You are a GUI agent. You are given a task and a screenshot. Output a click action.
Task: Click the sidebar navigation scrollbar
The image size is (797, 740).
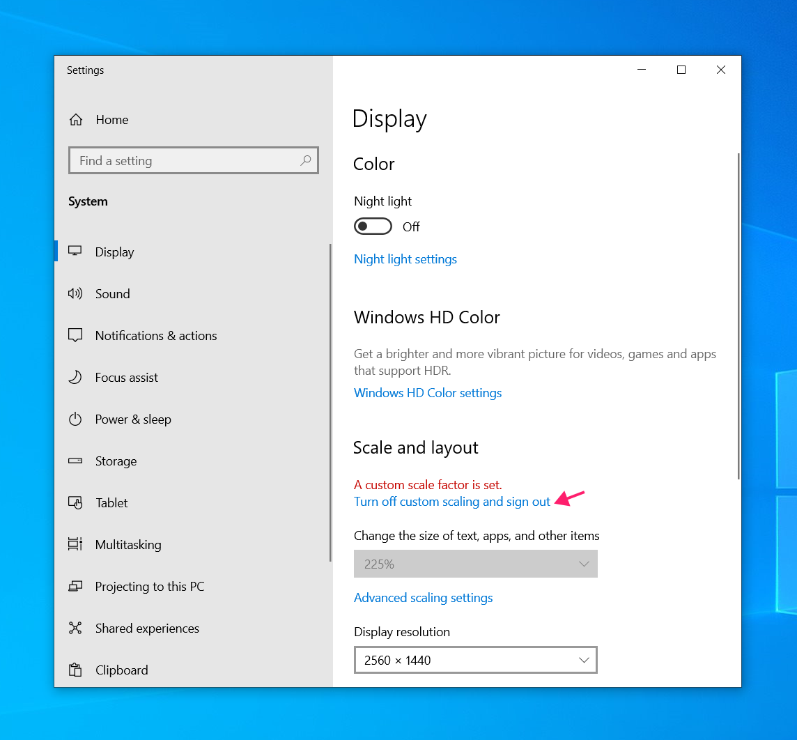(330, 403)
